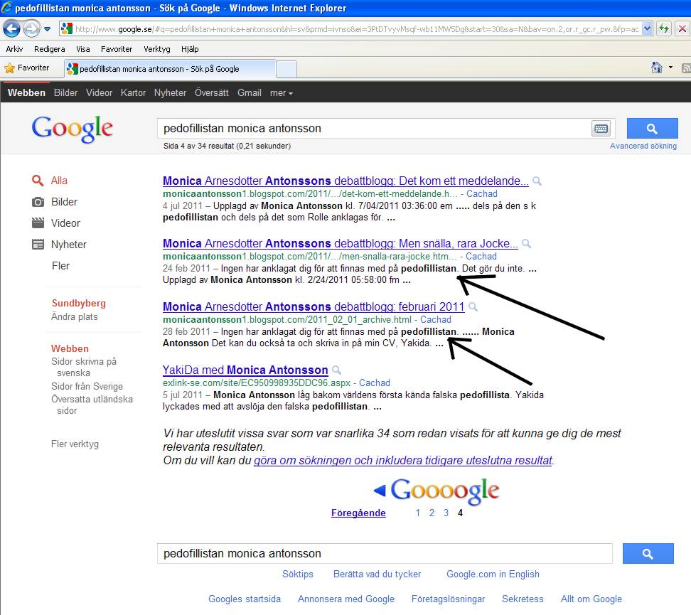This screenshot has height=615, width=691.
Task: Preview magnifier beside 'YakiDa med Monica Antonsson'
Action: tap(336, 370)
